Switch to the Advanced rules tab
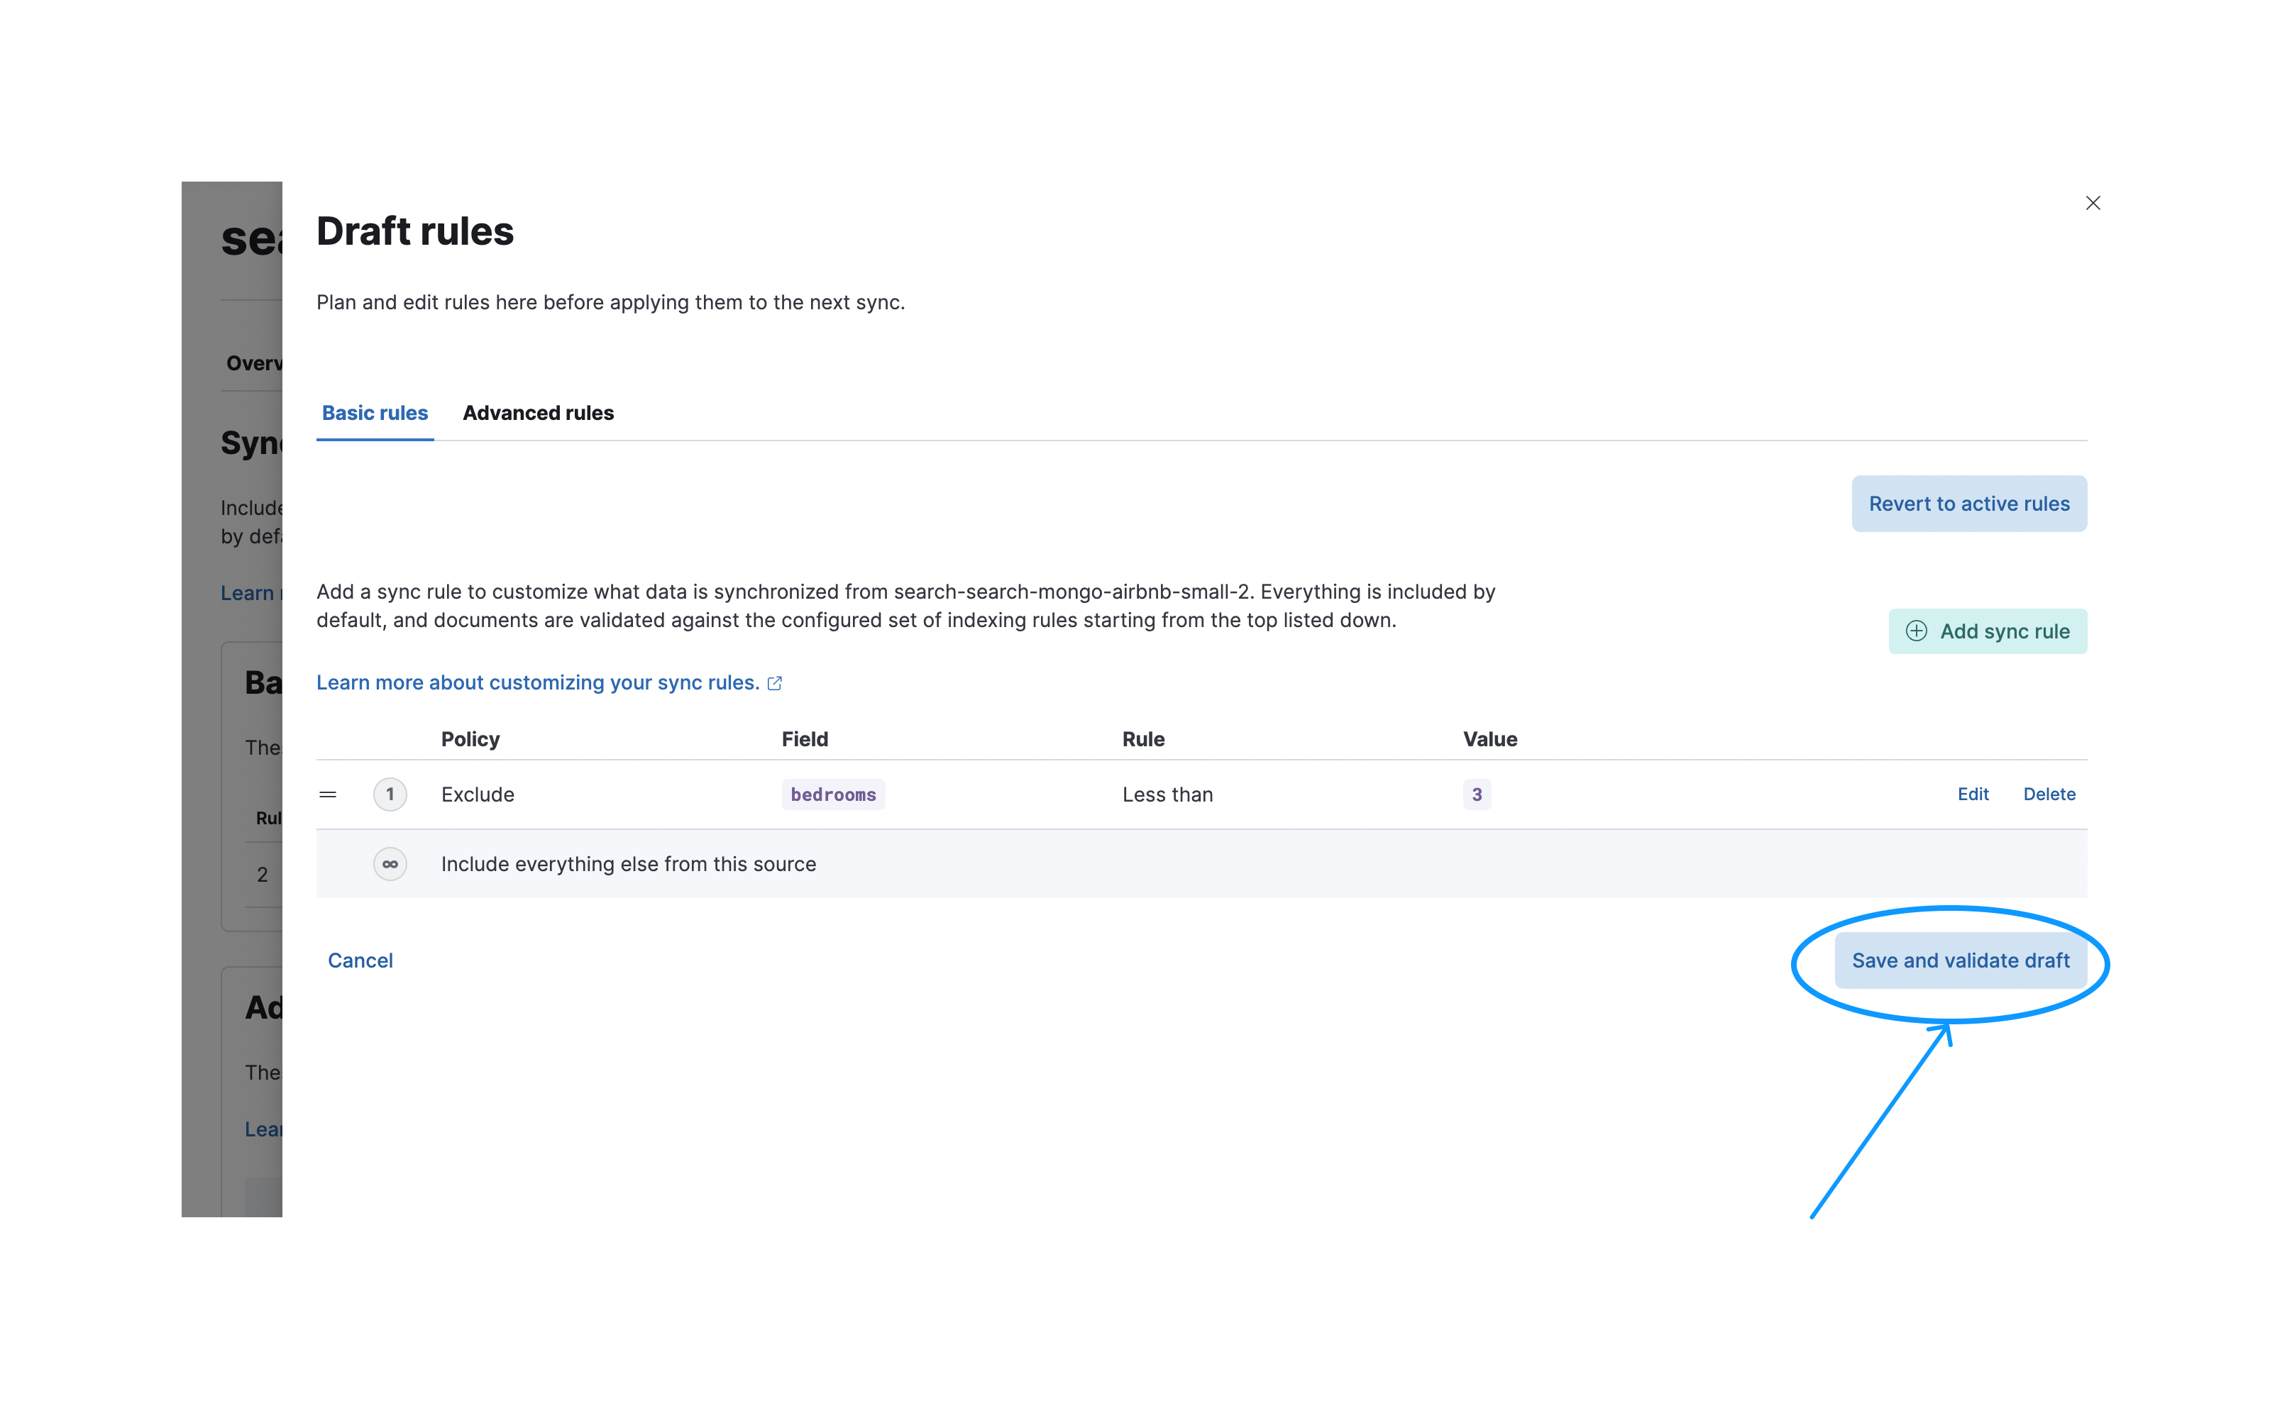2292x1401 pixels. 538,413
